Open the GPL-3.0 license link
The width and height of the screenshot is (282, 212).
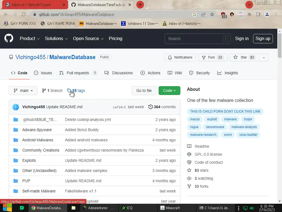[x=208, y=154]
